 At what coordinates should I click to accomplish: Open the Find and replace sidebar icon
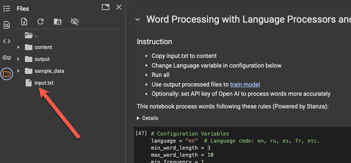click(x=6, y=25)
